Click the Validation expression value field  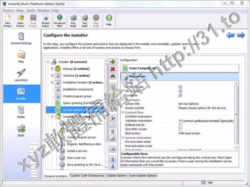click(206, 121)
